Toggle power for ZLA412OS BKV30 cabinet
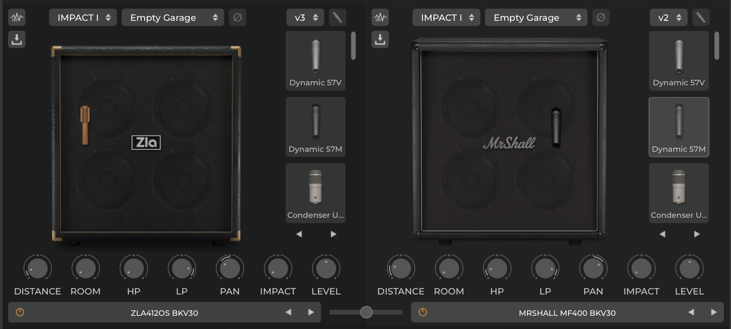The height and width of the screenshot is (329, 731). [20, 312]
